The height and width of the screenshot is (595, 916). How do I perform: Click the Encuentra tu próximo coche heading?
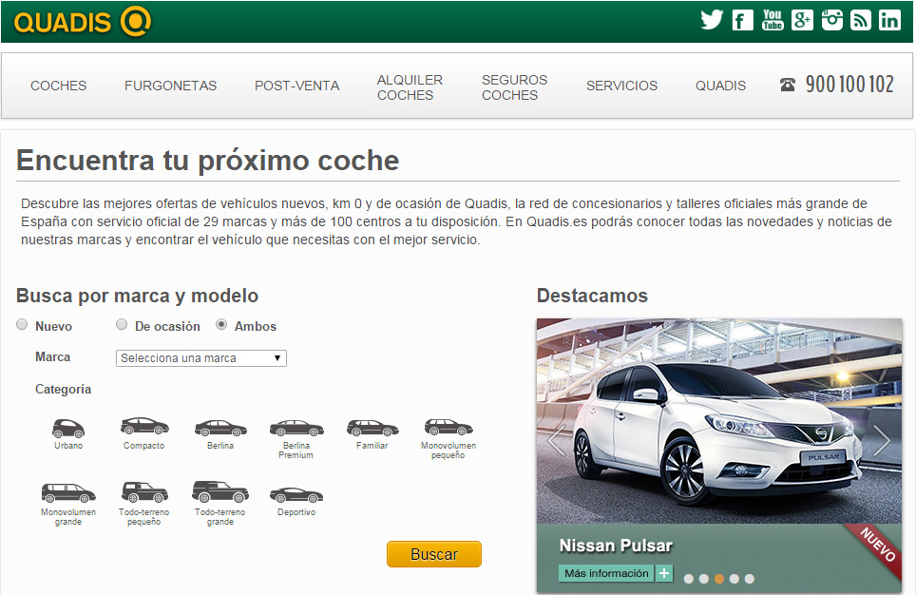coord(208,161)
